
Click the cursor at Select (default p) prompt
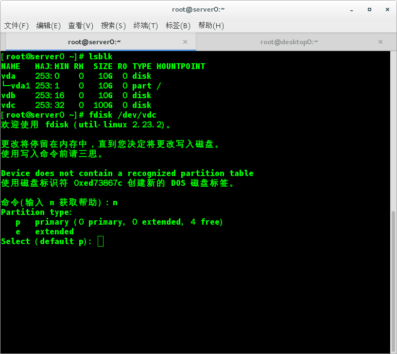point(101,241)
